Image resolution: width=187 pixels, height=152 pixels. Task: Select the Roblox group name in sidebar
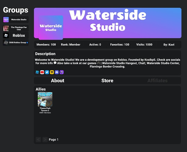pos(19,36)
